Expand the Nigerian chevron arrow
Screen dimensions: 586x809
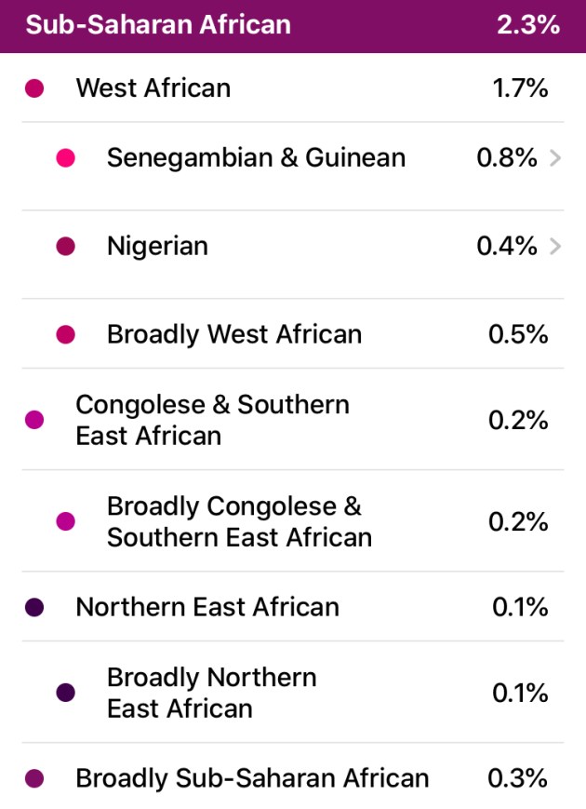pos(555,247)
